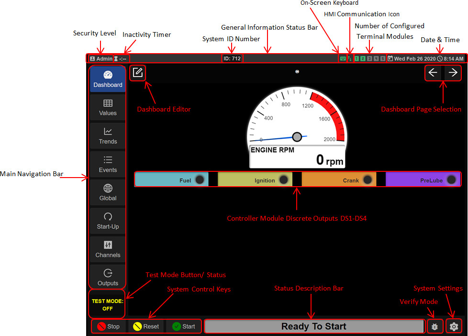Toggle the PreLube discrete output indicator
Screen dimensions: 468x336
coord(451,179)
